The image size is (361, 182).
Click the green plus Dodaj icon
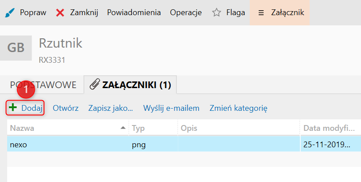coord(13,108)
